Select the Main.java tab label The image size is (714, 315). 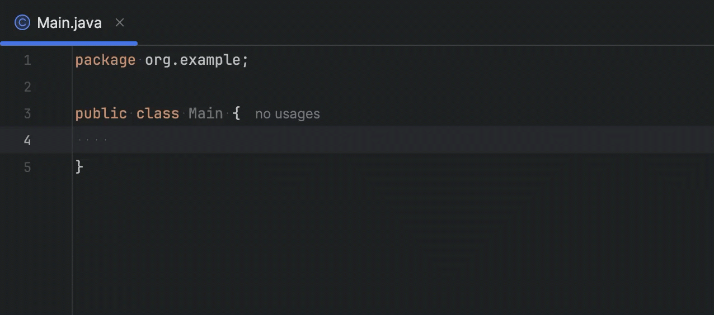tap(69, 23)
